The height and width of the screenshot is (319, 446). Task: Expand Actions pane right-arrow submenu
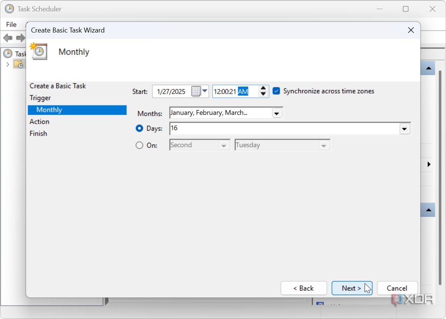[x=429, y=164]
